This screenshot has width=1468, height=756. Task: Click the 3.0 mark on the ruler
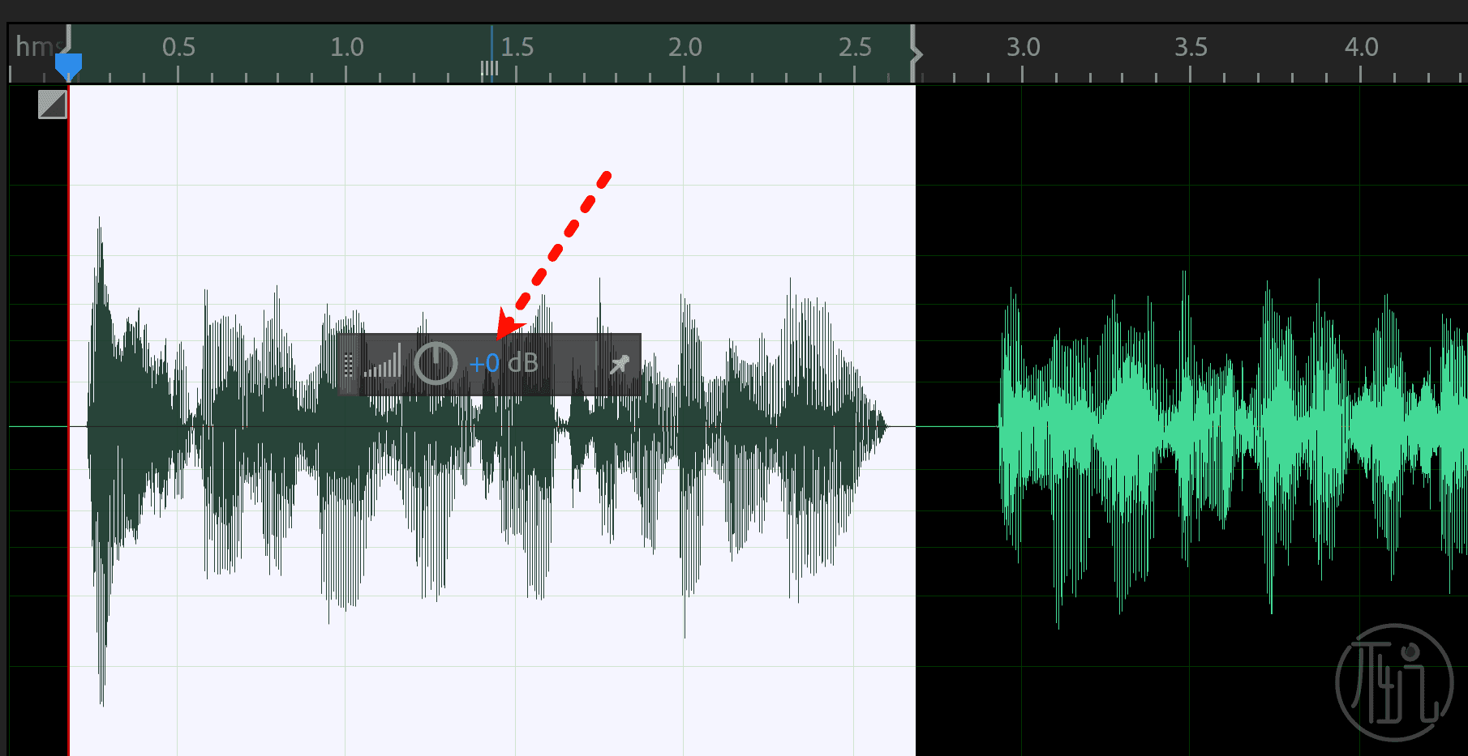click(x=1024, y=47)
